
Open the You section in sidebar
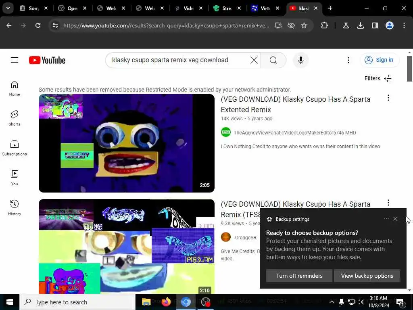tap(15, 178)
